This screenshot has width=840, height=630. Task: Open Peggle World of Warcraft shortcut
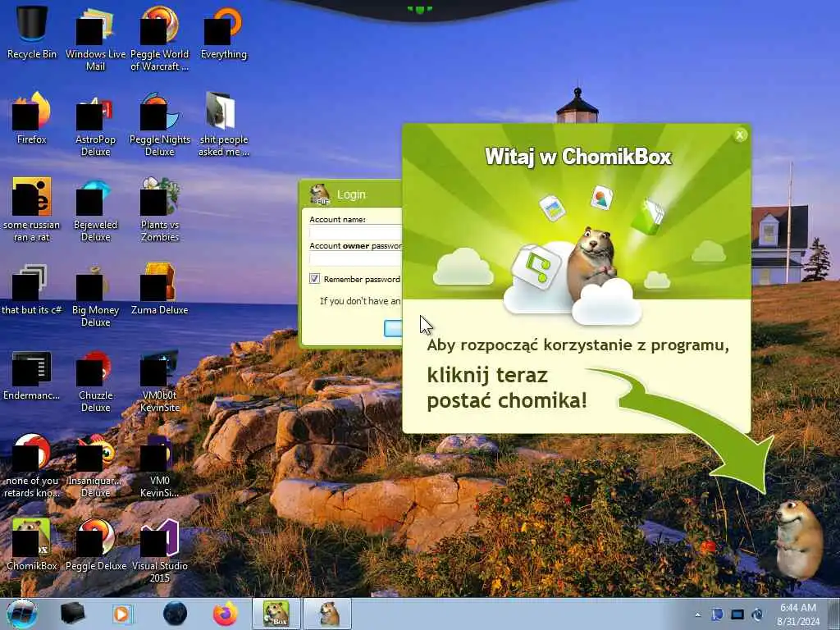[x=160, y=38]
